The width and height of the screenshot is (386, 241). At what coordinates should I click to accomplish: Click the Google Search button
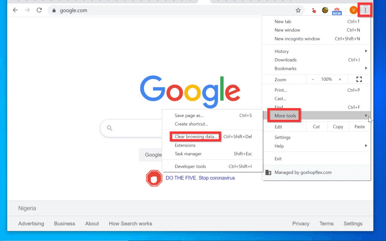151,154
